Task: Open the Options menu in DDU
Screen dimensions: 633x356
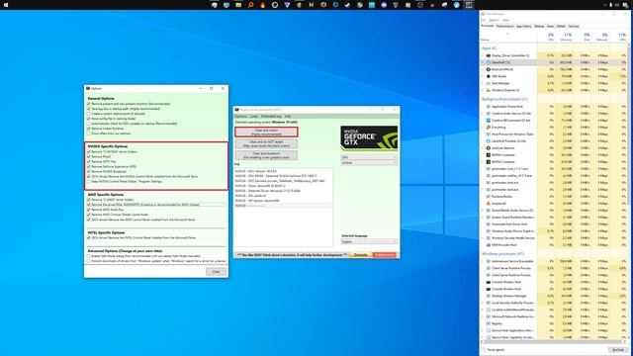Action: pyautogui.click(x=240, y=117)
